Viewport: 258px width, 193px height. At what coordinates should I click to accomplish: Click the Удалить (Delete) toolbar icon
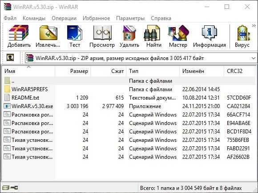(129, 32)
